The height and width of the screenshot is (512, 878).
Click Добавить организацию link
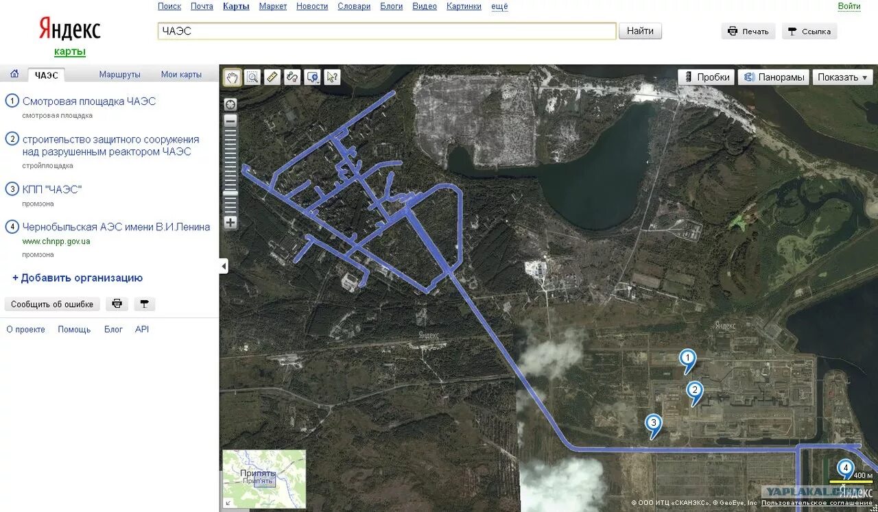click(78, 278)
